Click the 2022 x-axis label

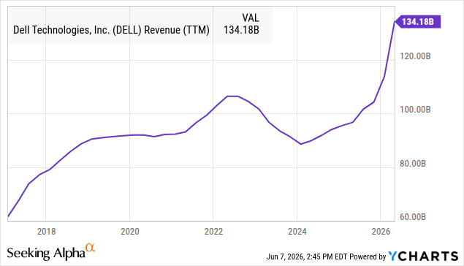click(213, 232)
